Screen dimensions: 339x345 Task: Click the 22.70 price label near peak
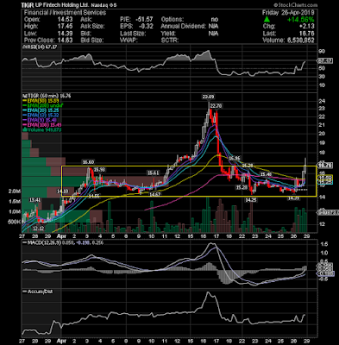click(216, 106)
